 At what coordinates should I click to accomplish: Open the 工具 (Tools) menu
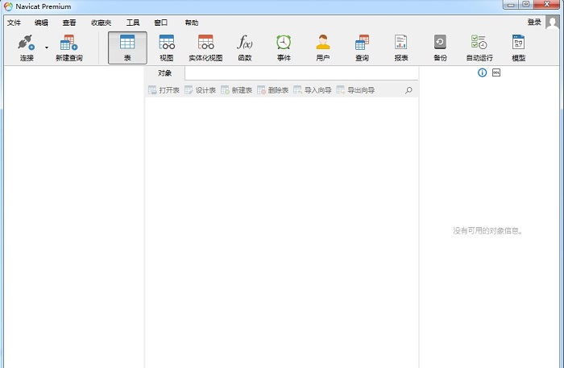133,23
